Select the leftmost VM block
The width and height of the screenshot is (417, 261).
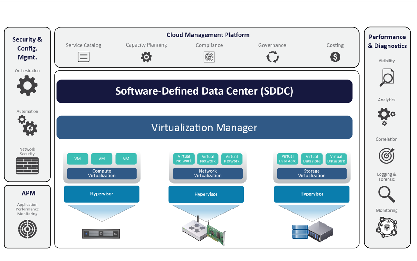(77, 159)
